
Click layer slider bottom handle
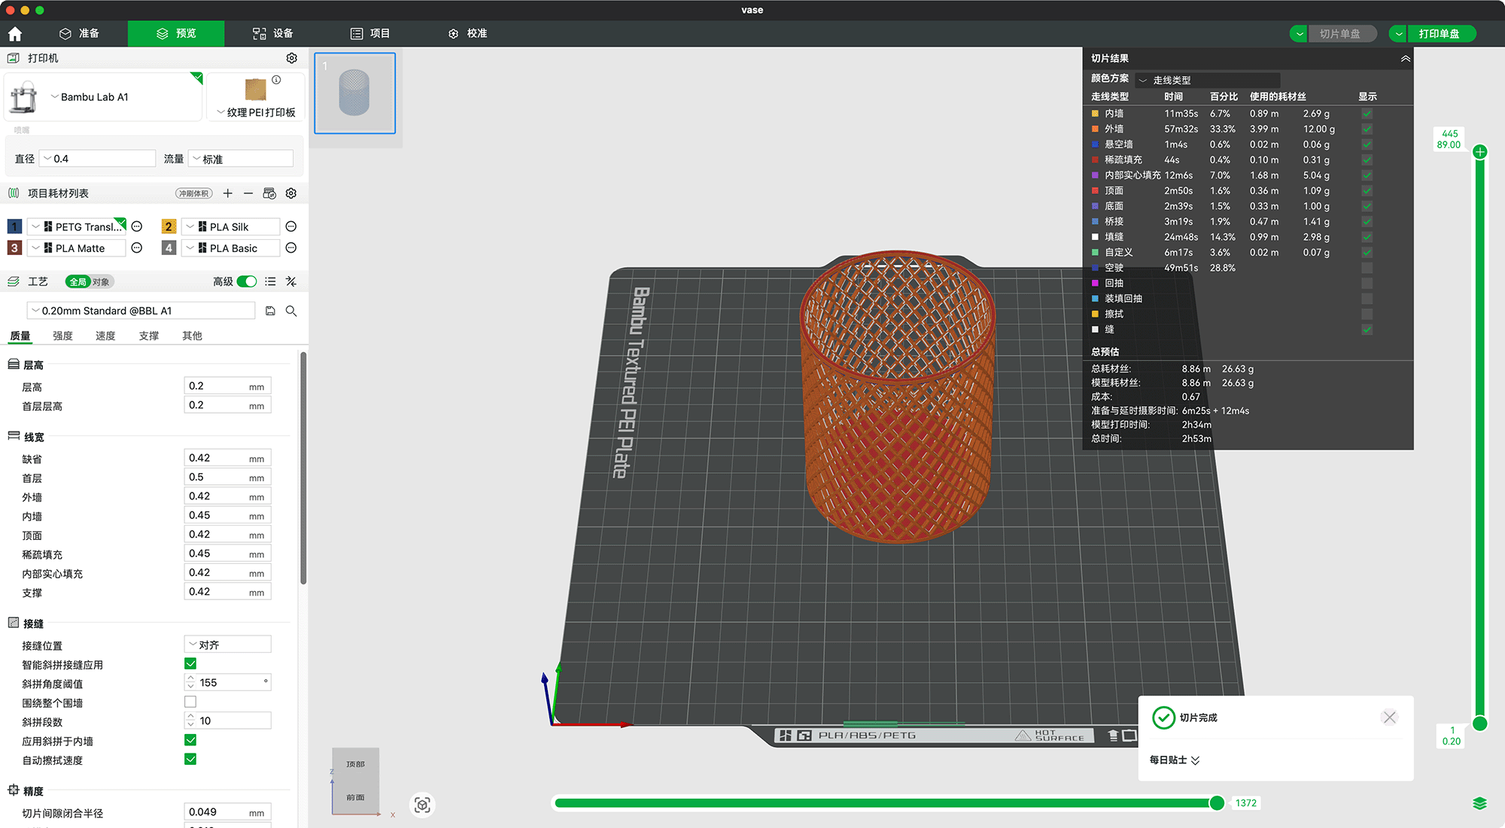[x=1479, y=723]
